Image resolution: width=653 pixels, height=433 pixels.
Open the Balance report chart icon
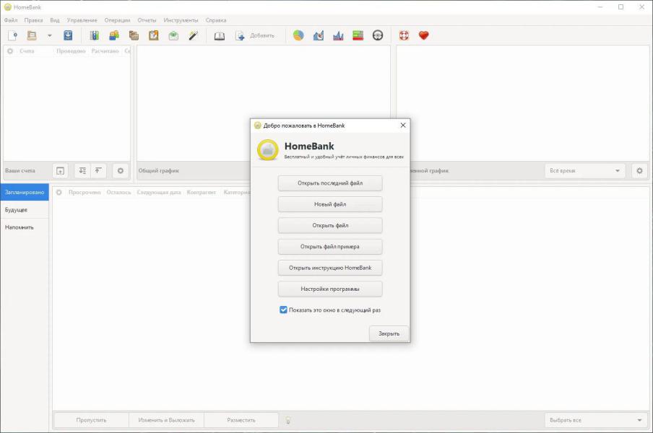(x=338, y=36)
